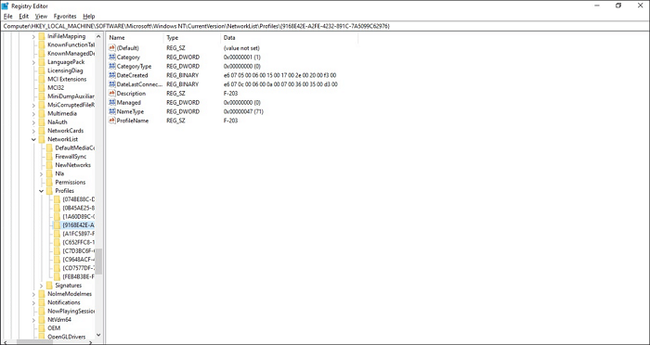Select the Description string value icon
Screen dimensions: 650x345
[x=112, y=93]
